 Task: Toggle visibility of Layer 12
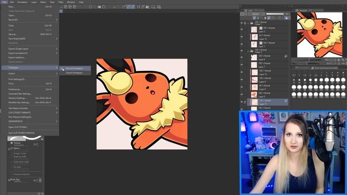tap(242, 37)
